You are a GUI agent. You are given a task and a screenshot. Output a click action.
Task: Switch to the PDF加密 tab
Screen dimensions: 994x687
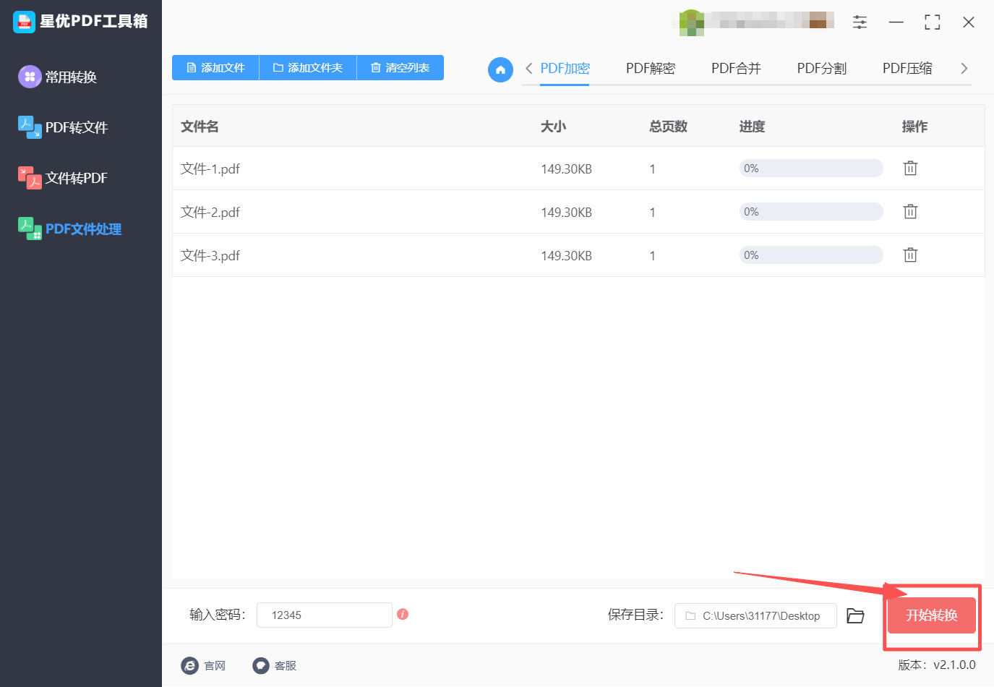565,69
